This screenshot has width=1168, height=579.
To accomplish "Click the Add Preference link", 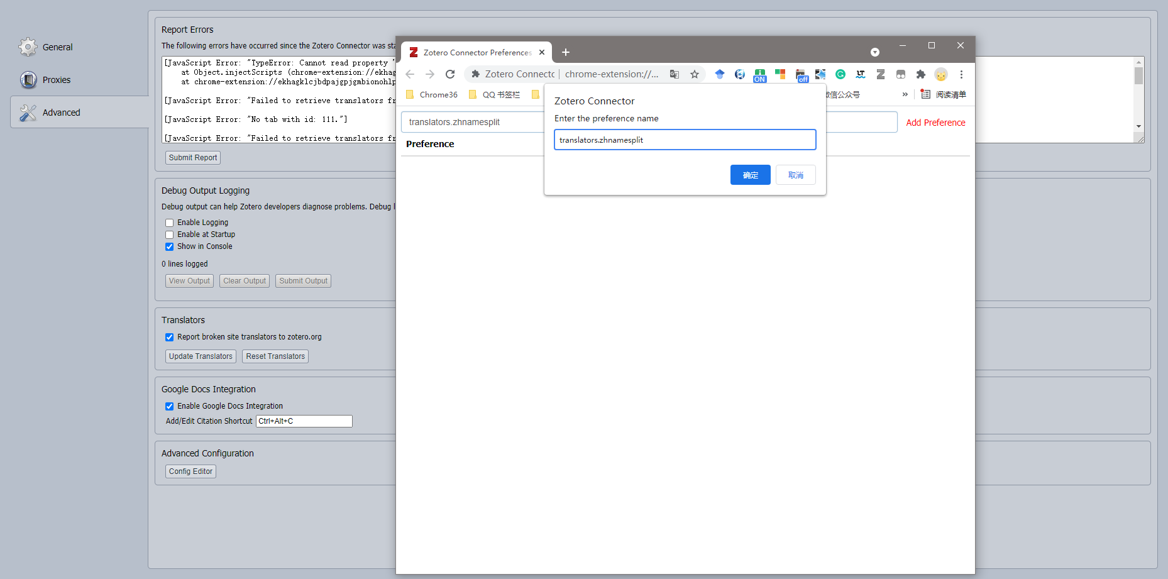I will pos(935,123).
